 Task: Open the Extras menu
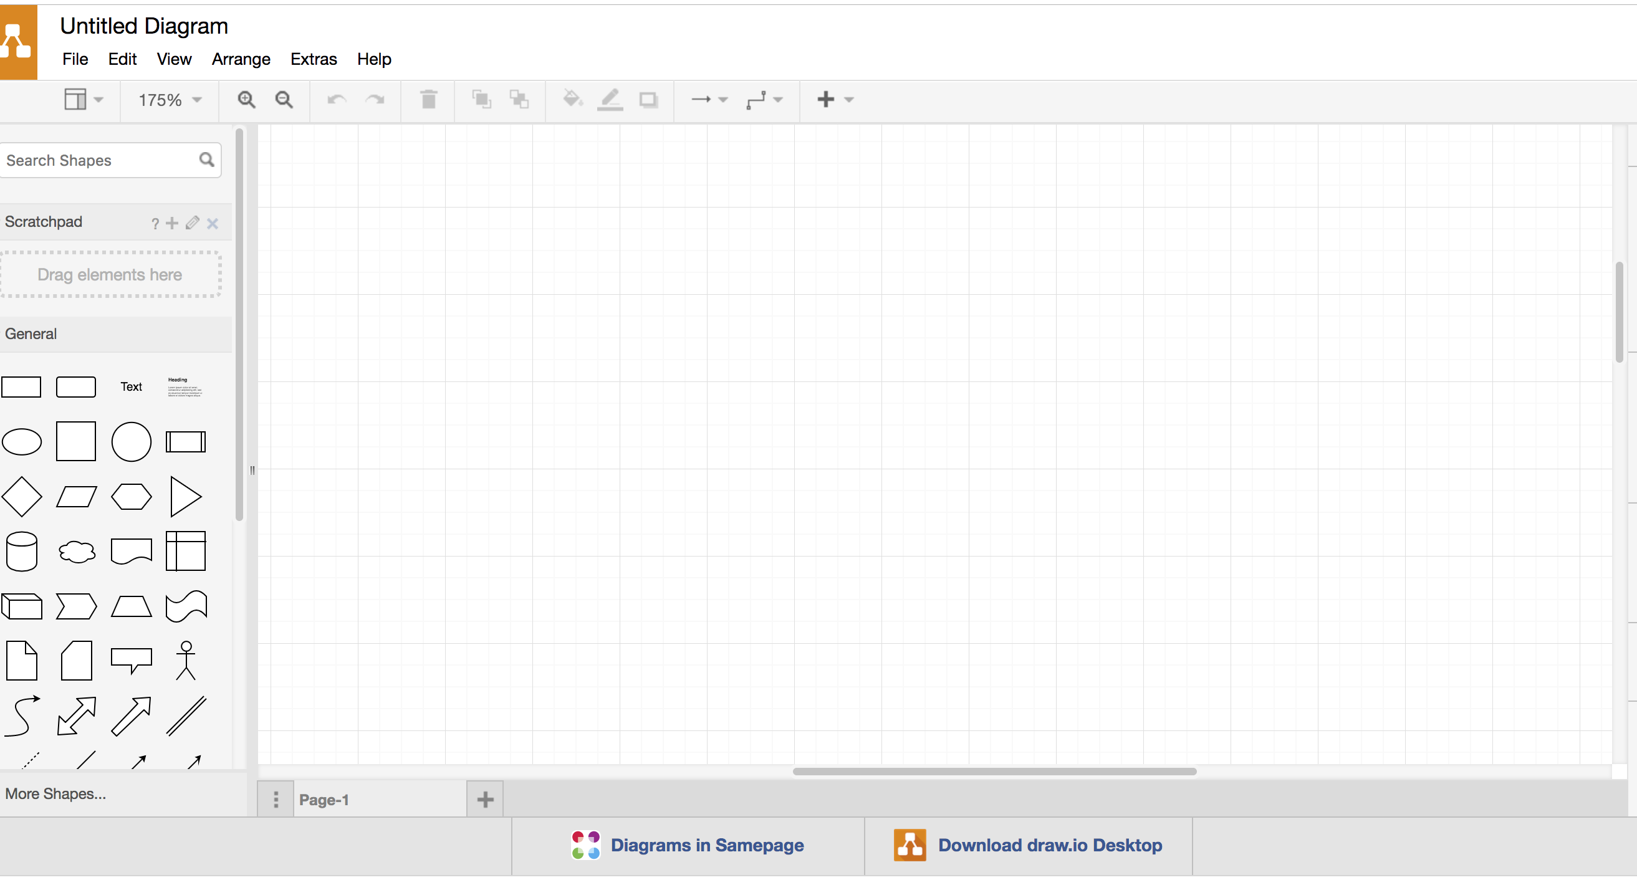point(313,59)
